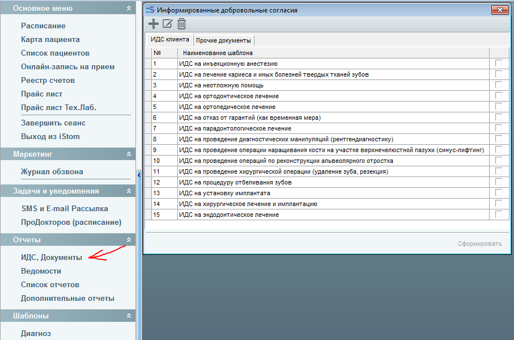Switch to the Прочие документы tab
Image resolution: width=514 pixels, height=340 pixels.
[223, 41]
